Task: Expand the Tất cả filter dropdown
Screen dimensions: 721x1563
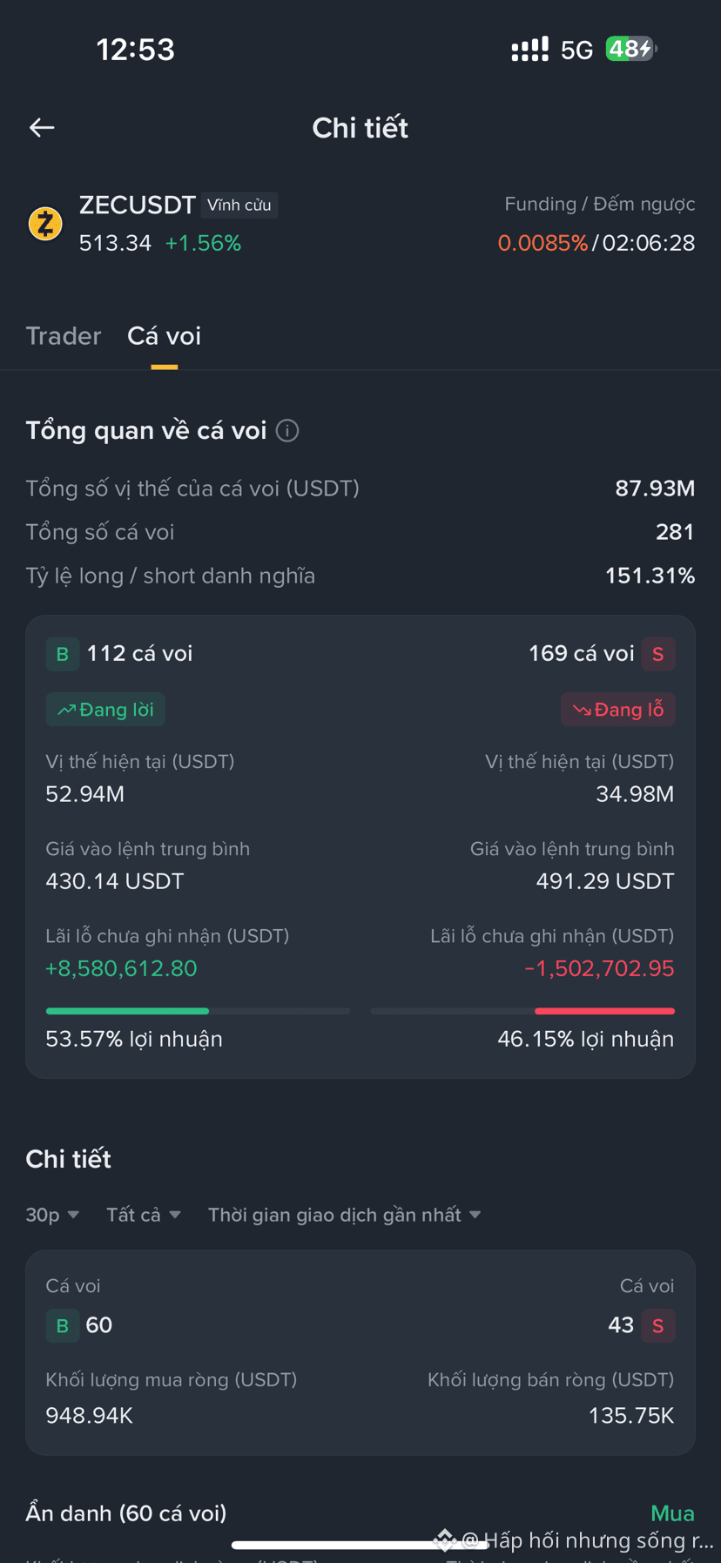Action: coord(144,1215)
